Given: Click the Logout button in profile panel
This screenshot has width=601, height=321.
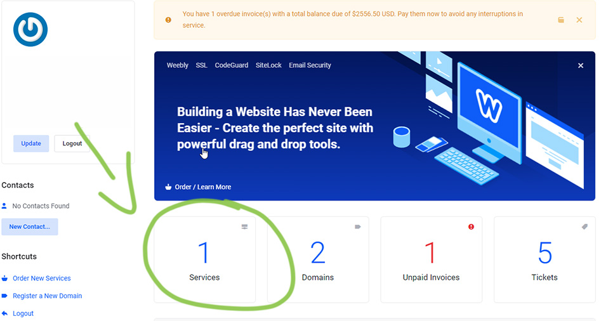Looking at the screenshot, I should 72,143.
